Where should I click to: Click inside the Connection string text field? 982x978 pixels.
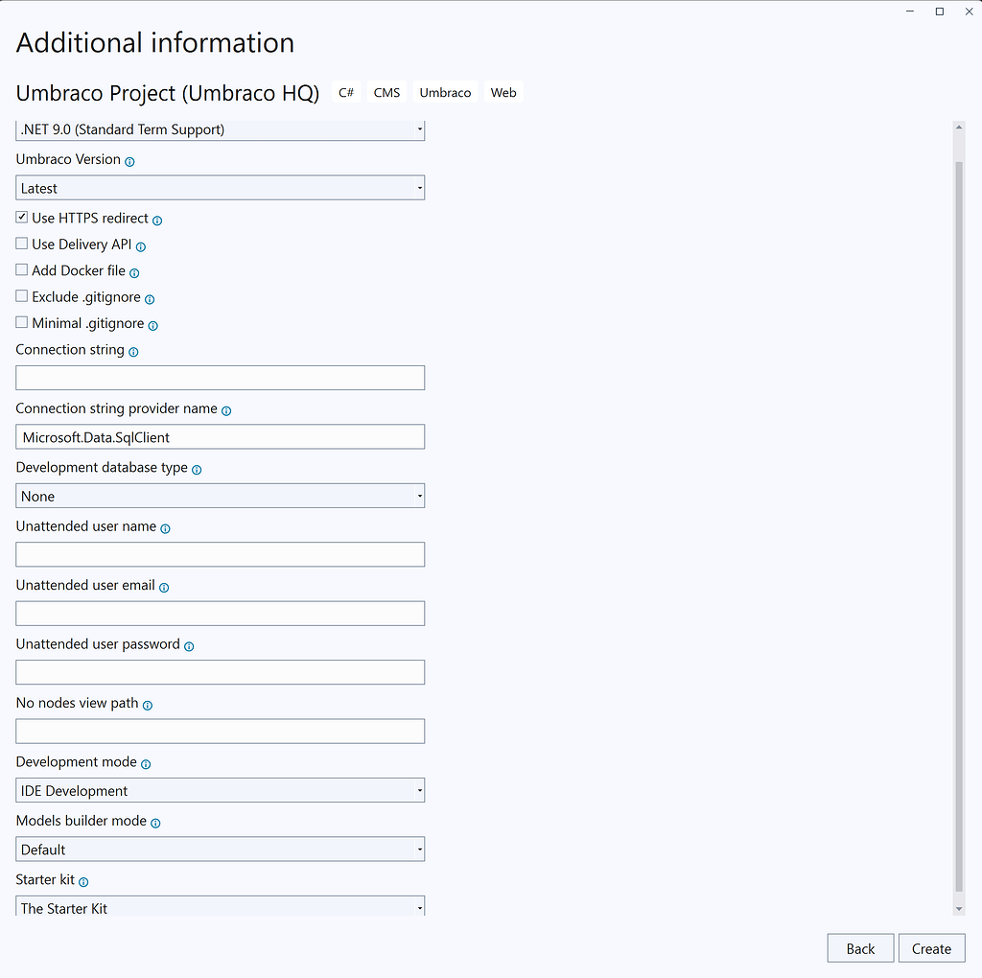(x=220, y=377)
